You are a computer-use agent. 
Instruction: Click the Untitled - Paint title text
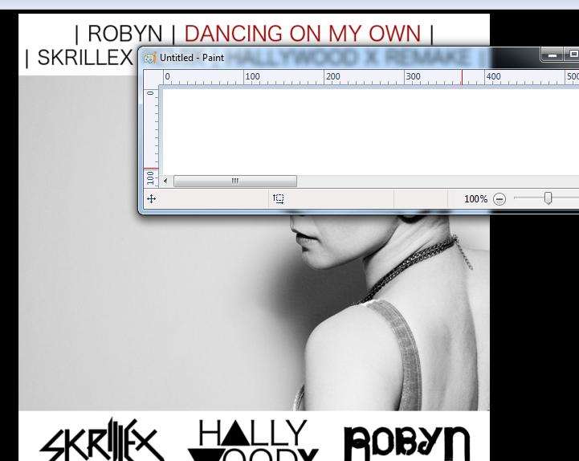point(192,58)
